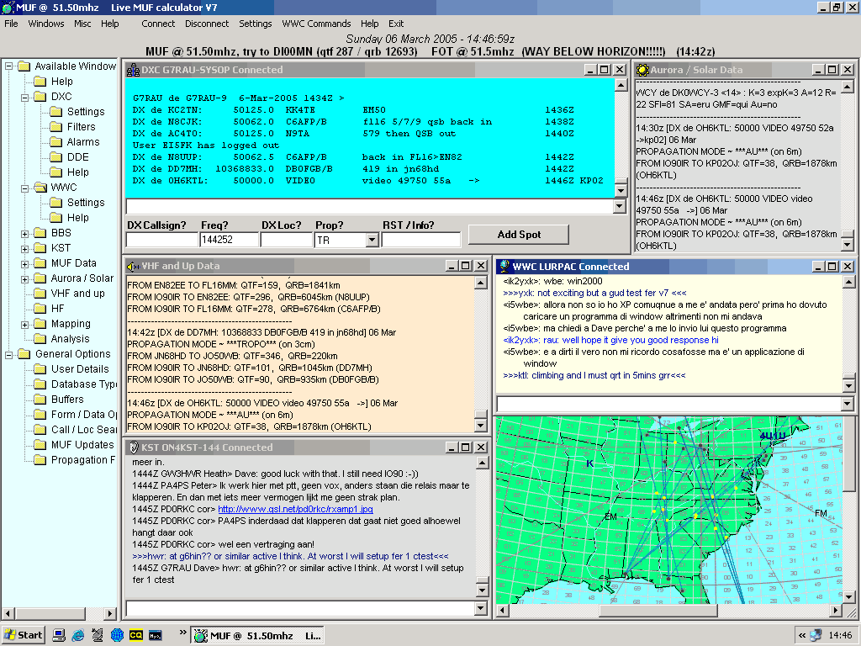861x646 pixels.
Task: Open the rxamp1.jpg link in KST chat
Action: click(x=295, y=509)
